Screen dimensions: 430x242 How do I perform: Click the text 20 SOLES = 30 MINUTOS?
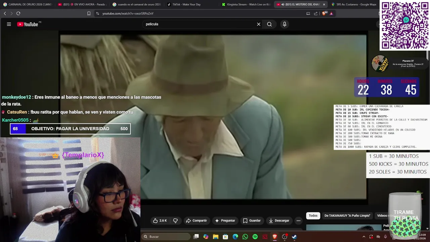coord(397,172)
